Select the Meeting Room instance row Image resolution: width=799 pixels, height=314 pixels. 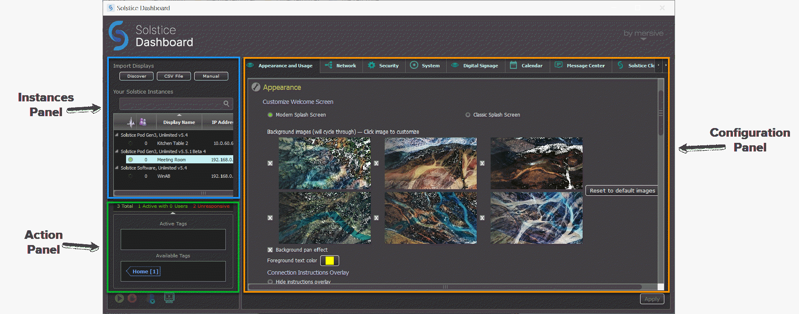[x=179, y=160]
